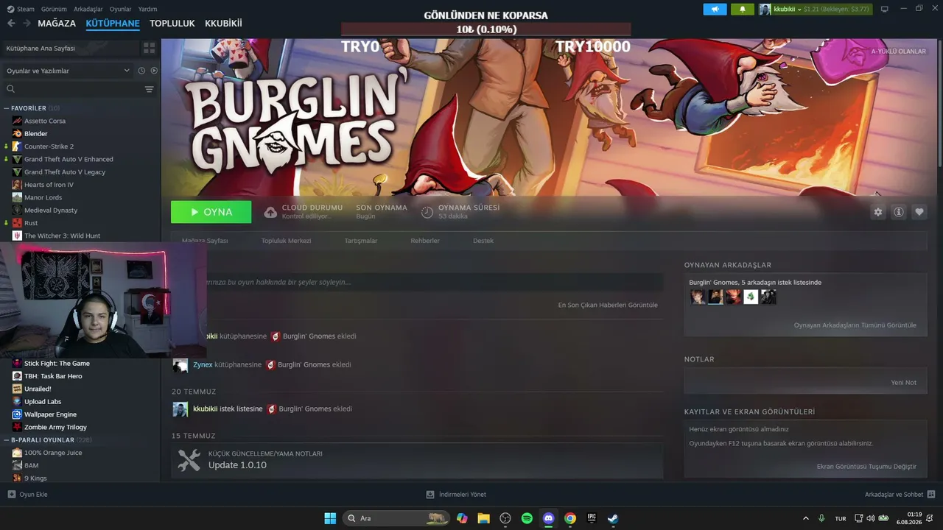Select Wallpaper Engine in the list
The image size is (943, 530).
point(50,414)
